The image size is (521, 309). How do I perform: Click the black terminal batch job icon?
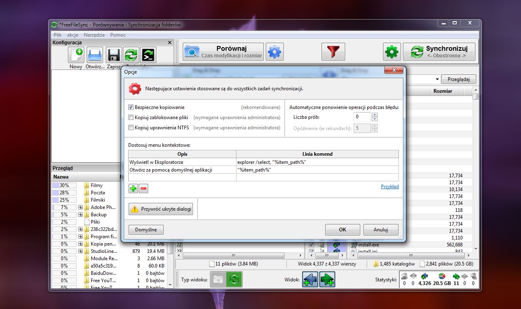click(148, 55)
